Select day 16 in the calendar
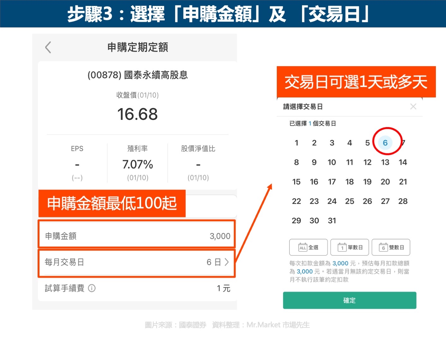The image size is (446, 351). coord(314,182)
